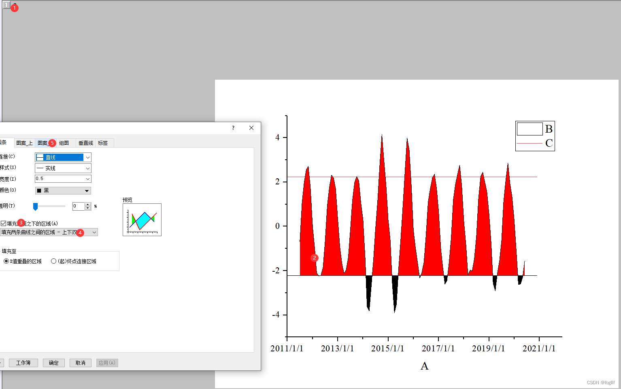Click the layer 1 icon at top left
Viewport: 621px width, 389px height.
point(6,5)
